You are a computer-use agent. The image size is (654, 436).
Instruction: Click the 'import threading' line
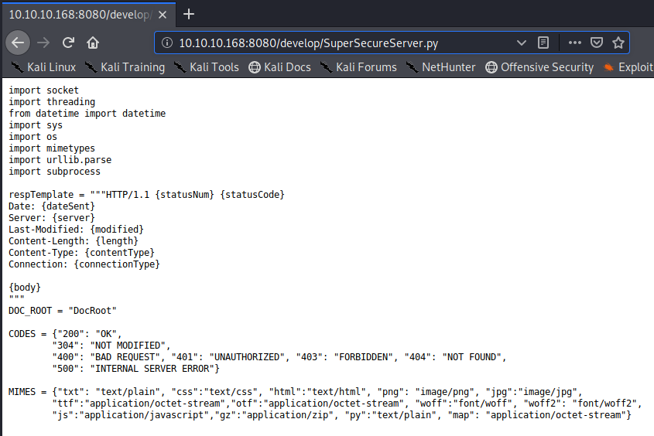(52, 102)
